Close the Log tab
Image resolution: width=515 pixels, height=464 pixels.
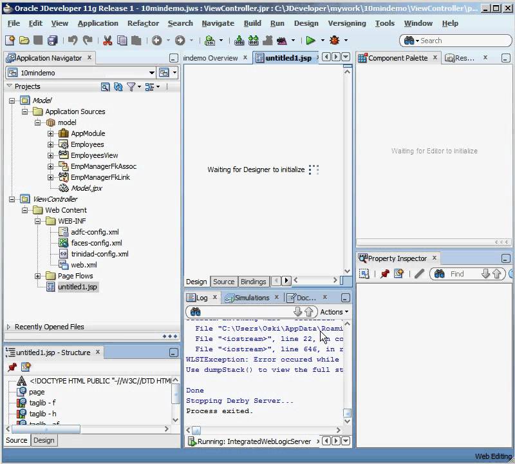(x=215, y=297)
